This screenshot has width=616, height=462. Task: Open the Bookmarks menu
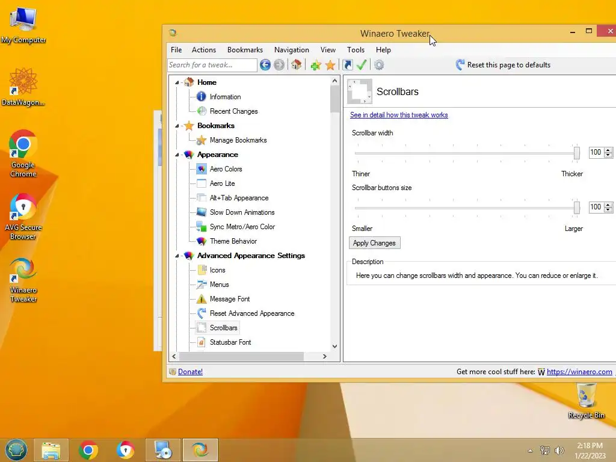click(245, 50)
